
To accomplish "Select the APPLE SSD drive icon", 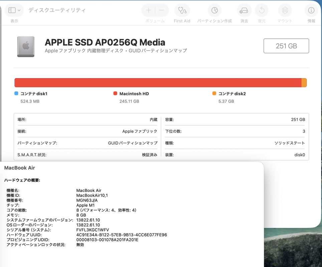I will (26, 47).
